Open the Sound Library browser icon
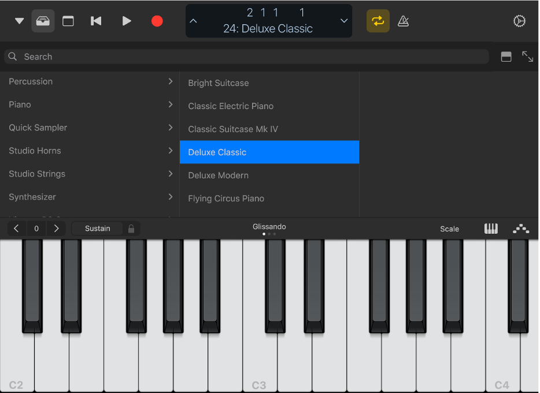Viewport: 540px width, 393px height. coord(43,21)
